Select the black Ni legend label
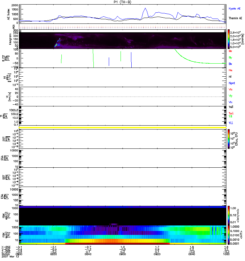 pos(230,77)
